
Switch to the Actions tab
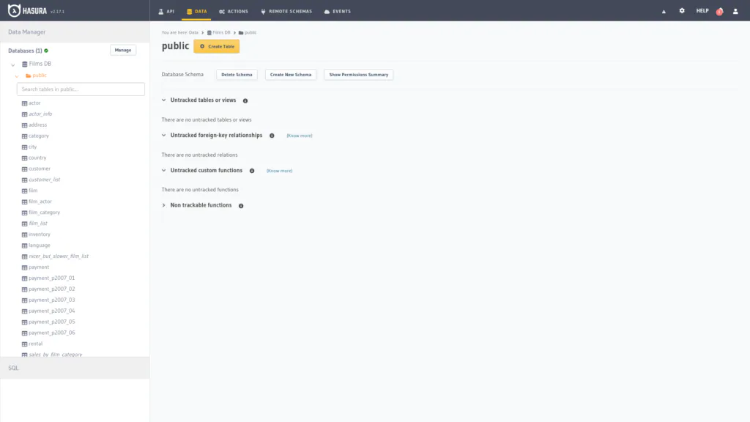click(x=234, y=11)
